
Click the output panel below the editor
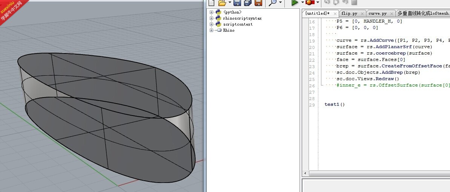(376, 185)
